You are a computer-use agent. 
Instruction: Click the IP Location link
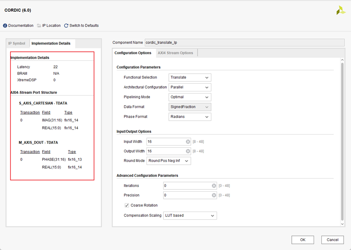tap(51, 25)
